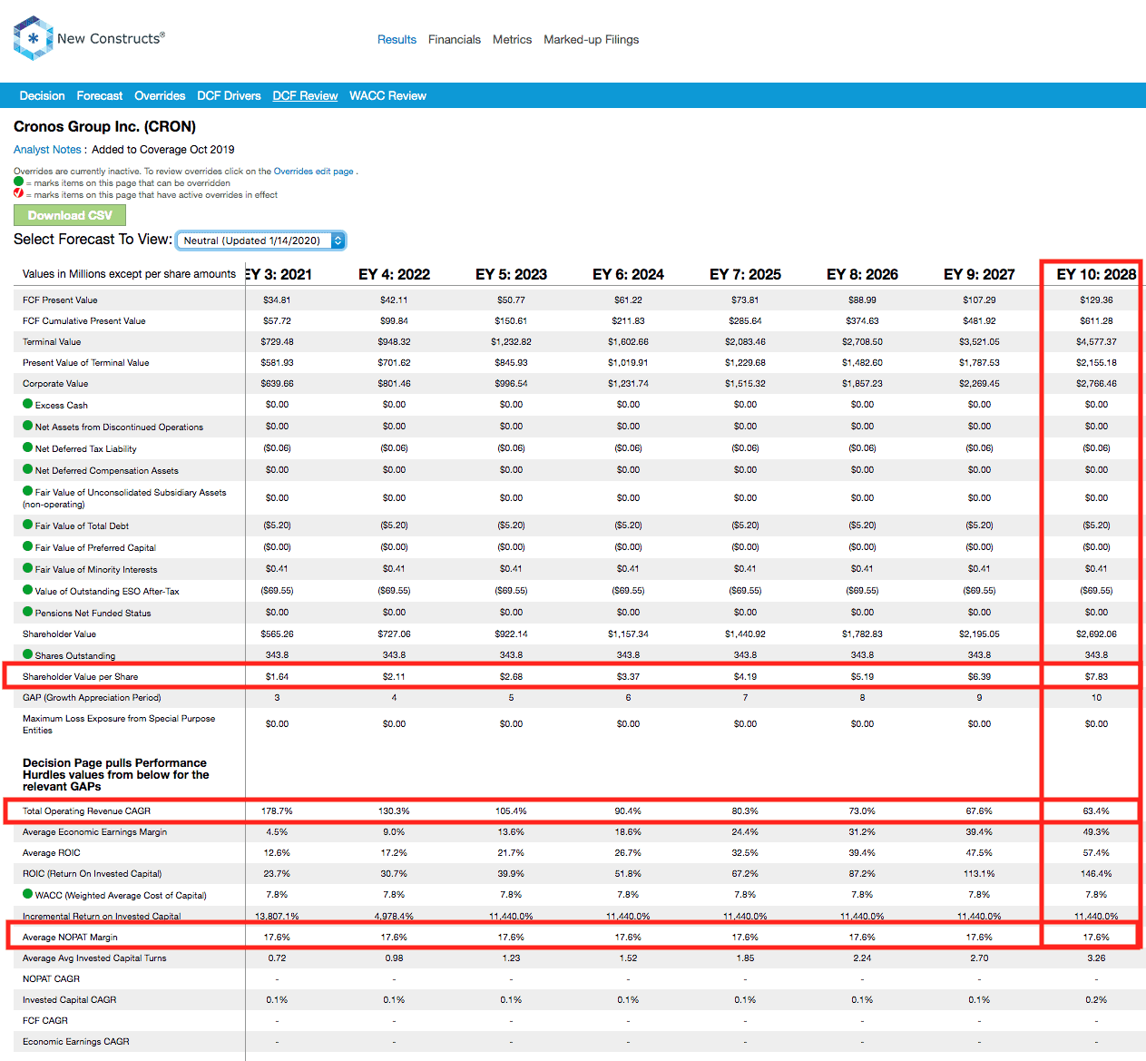Click the $1.64 Shareholder Value per Share cell

[277, 676]
